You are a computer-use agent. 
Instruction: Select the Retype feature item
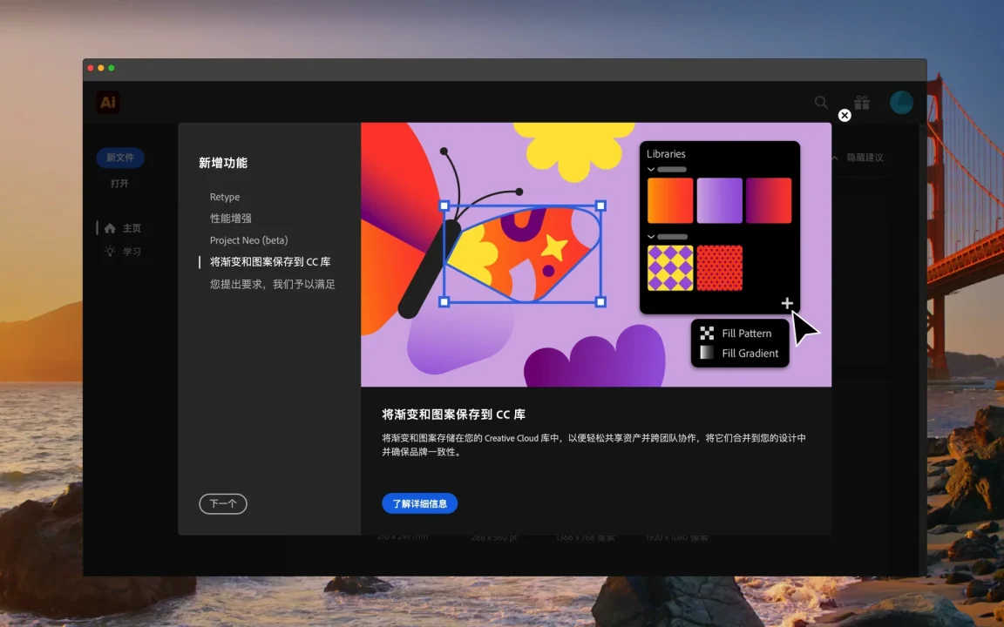coord(225,197)
